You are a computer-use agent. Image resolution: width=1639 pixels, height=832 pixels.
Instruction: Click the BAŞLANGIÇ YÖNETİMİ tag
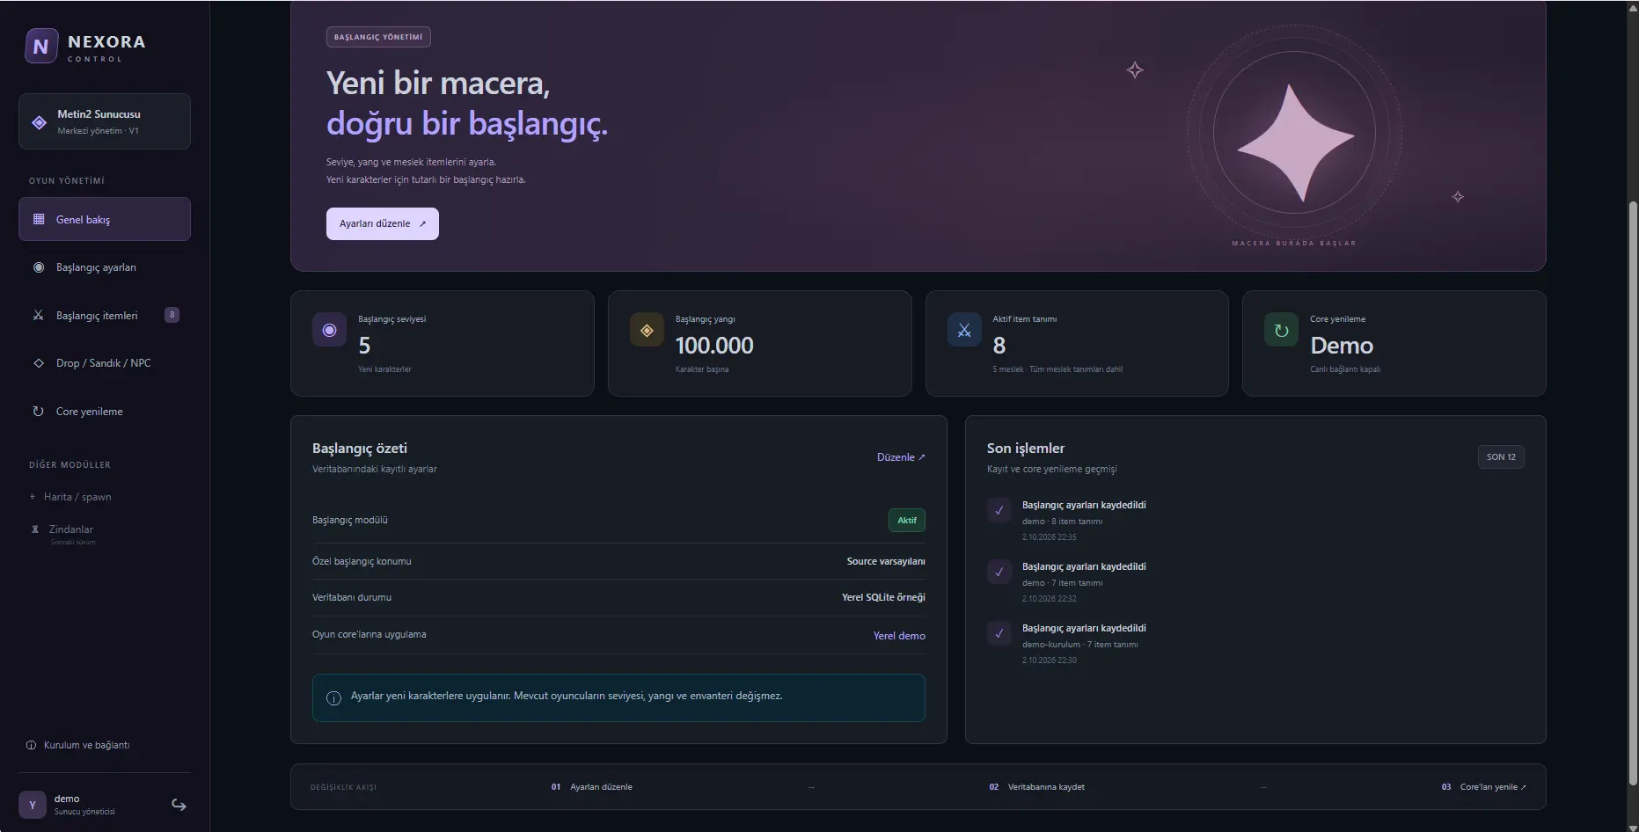(378, 37)
